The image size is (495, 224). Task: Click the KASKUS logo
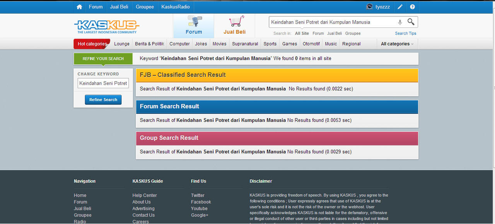click(106, 26)
